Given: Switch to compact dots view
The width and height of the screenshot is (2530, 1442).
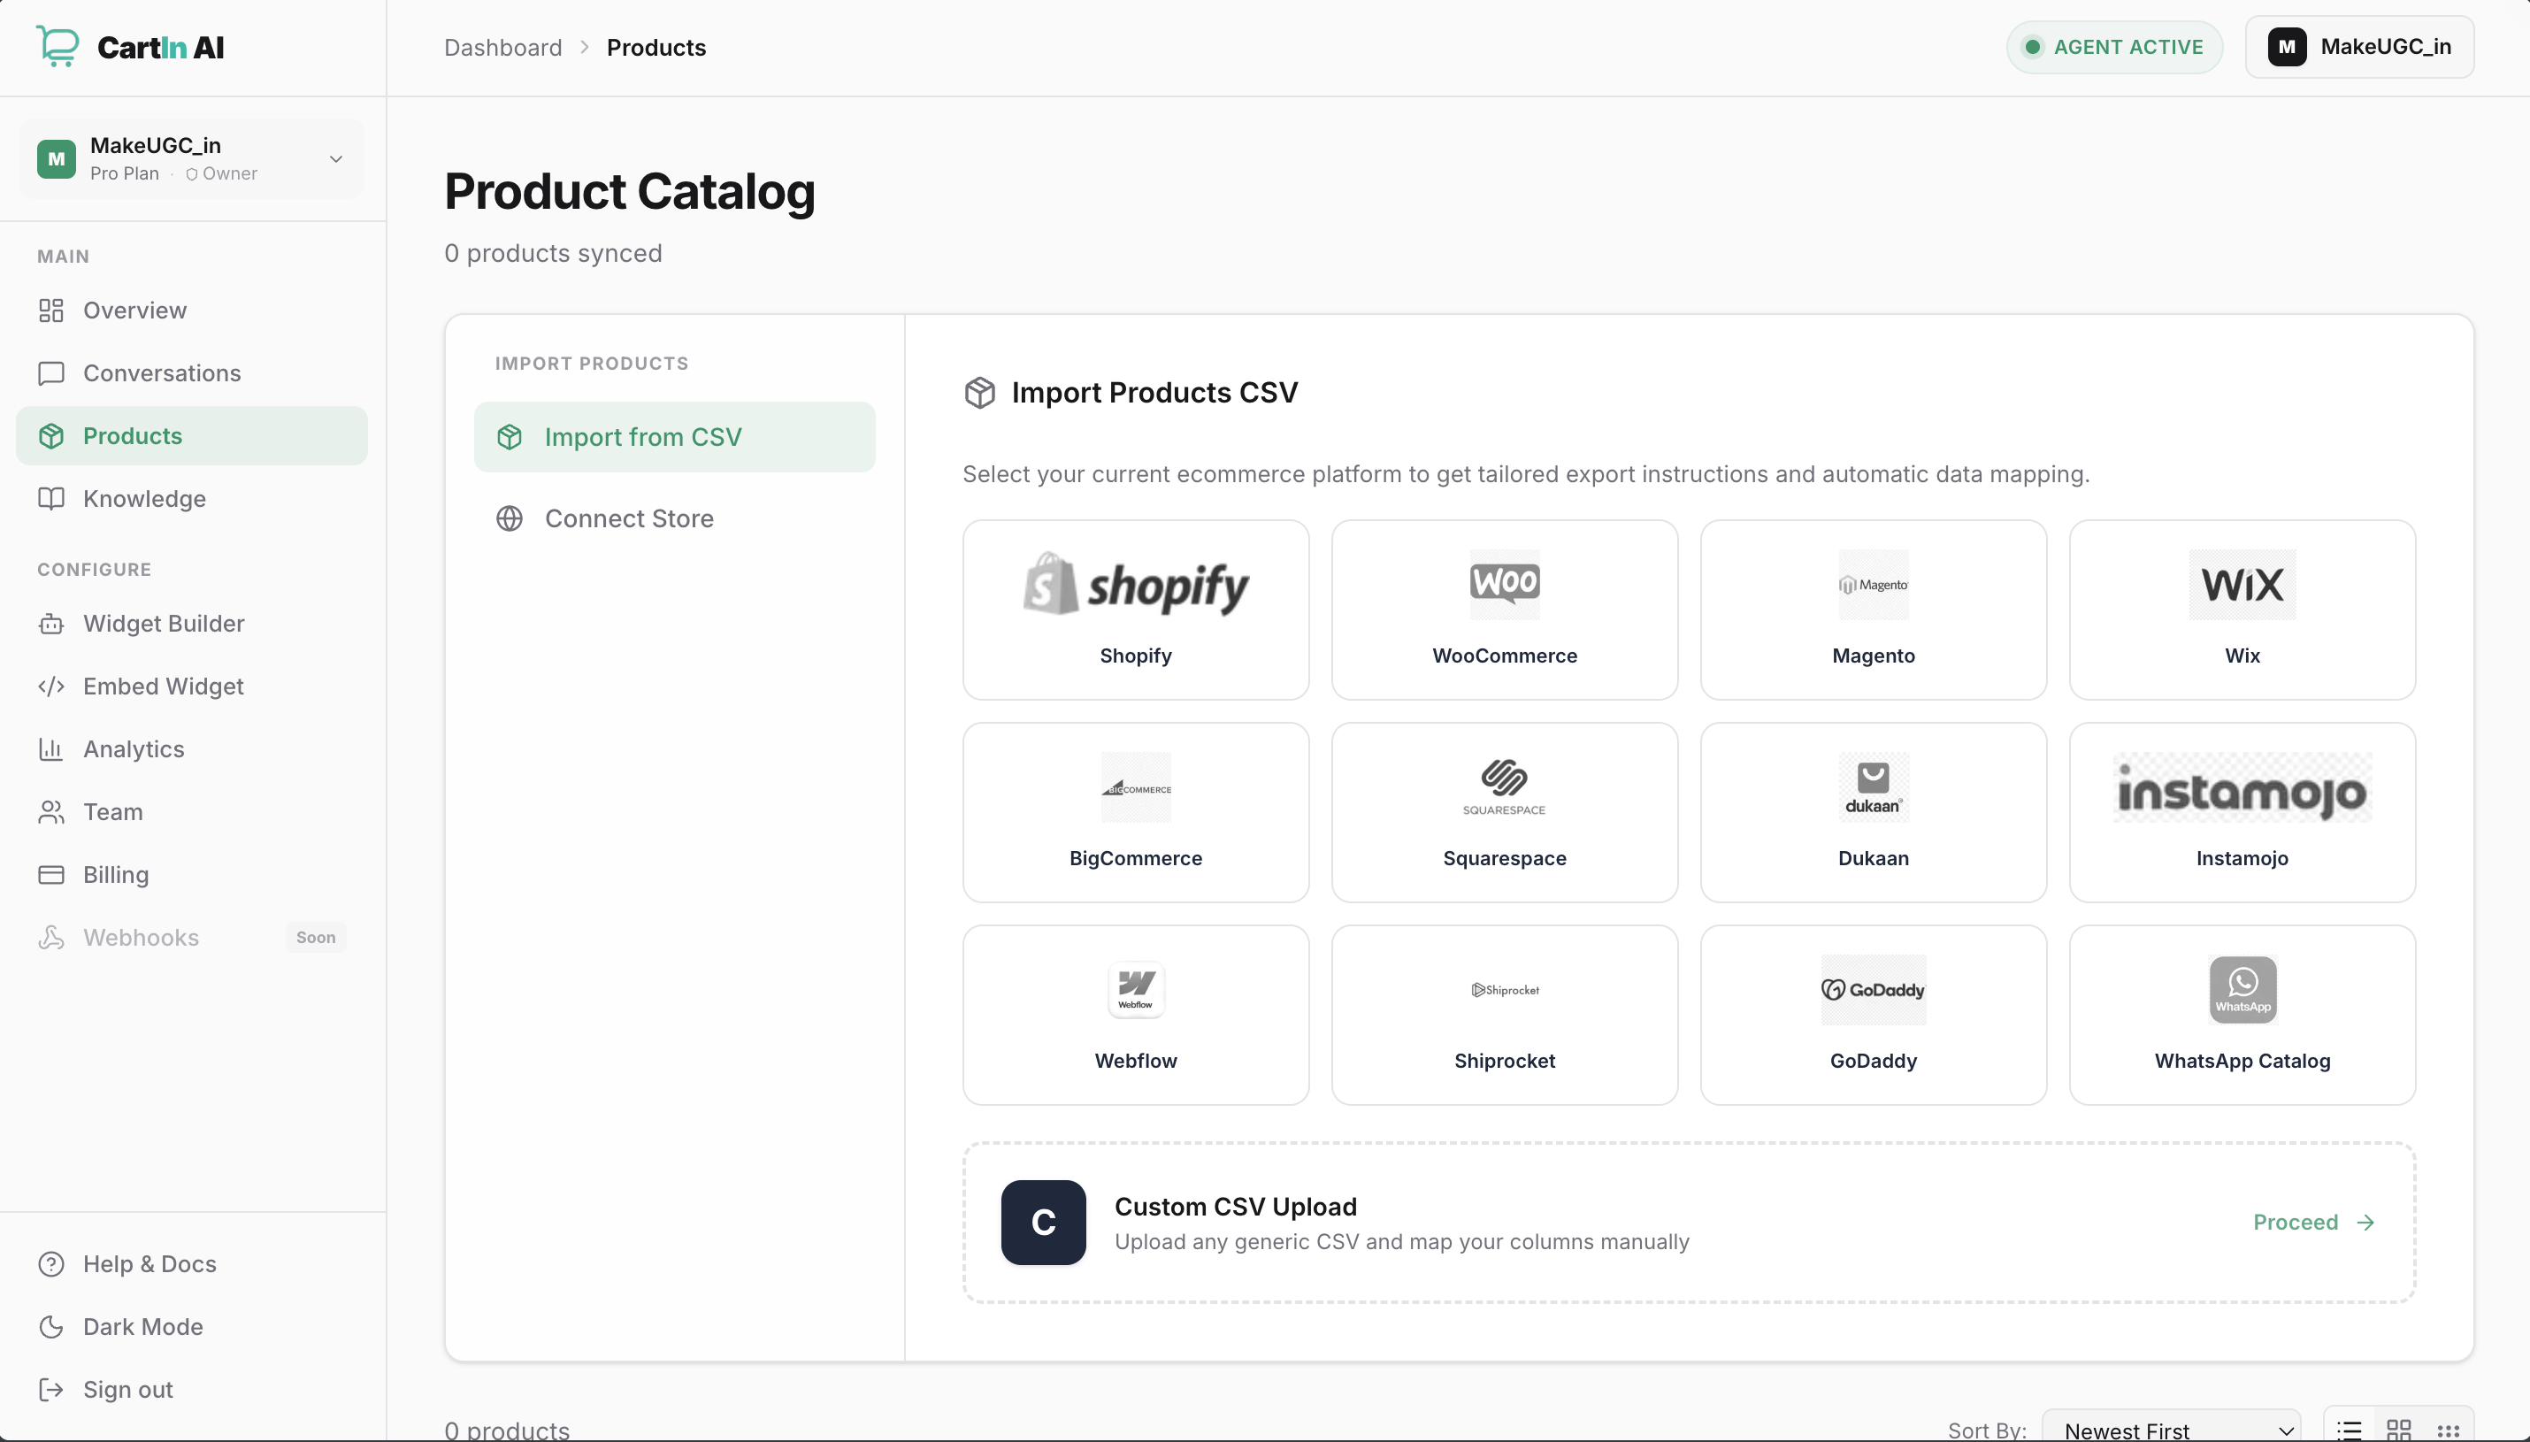Looking at the screenshot, I should coord(2448,1430).
